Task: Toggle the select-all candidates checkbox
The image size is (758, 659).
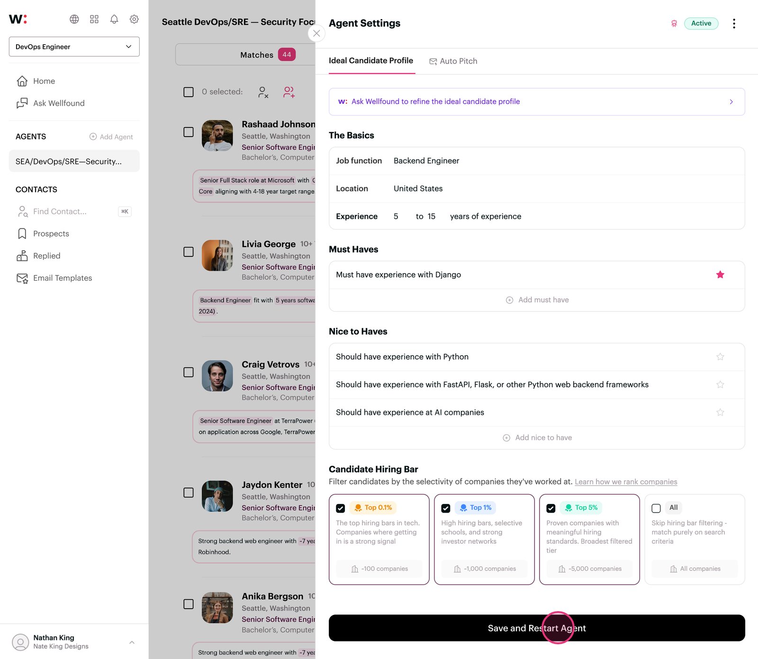Action: [x=189, y=92]
